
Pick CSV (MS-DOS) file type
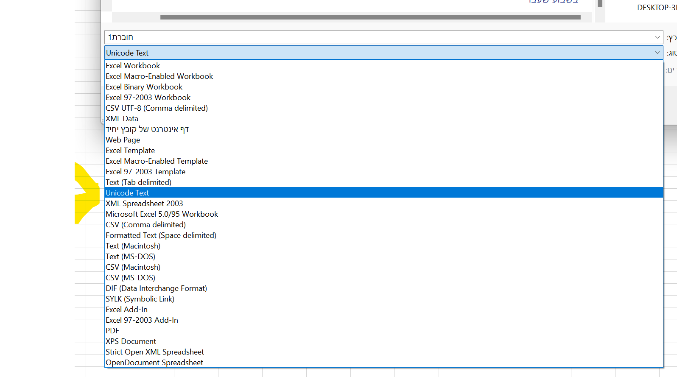384,278
